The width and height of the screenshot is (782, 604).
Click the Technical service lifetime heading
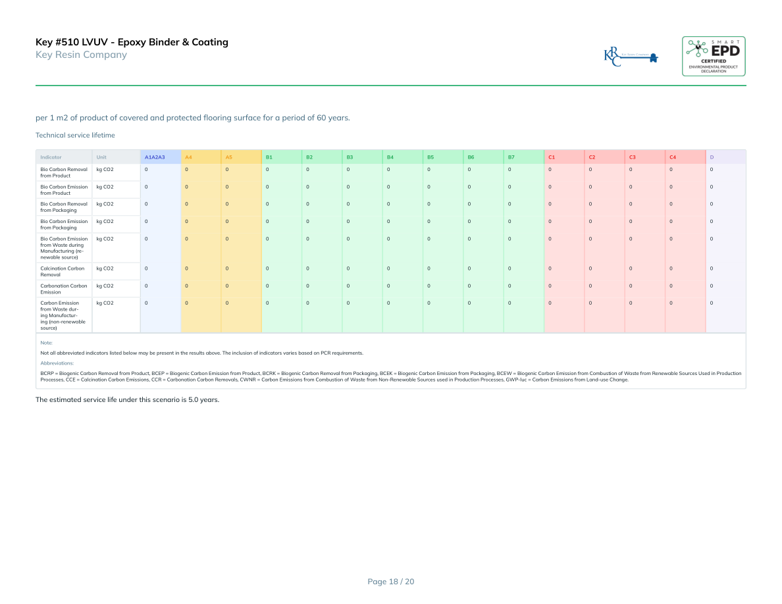(x=75, y=136)
